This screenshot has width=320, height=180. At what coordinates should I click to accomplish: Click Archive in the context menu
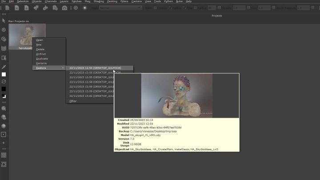pos(41,54)
